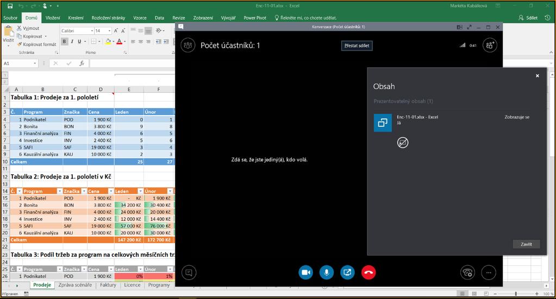Click the Name Box showing A1
Image resolution: width=556 pixels, height=299 pixels.
[20, 63]
